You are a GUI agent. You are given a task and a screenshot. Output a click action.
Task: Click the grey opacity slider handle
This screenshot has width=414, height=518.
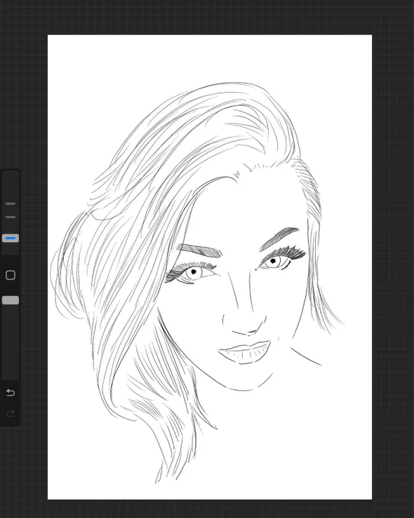coord(11,300)
